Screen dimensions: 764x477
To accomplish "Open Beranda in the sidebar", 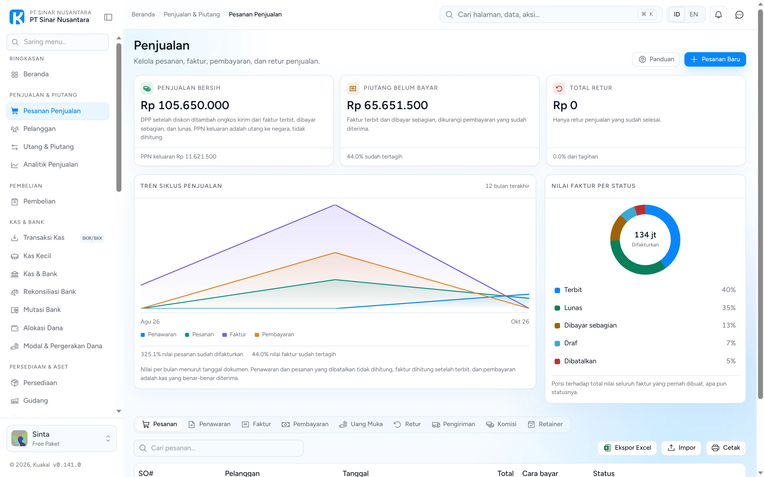I will [58, 74].
